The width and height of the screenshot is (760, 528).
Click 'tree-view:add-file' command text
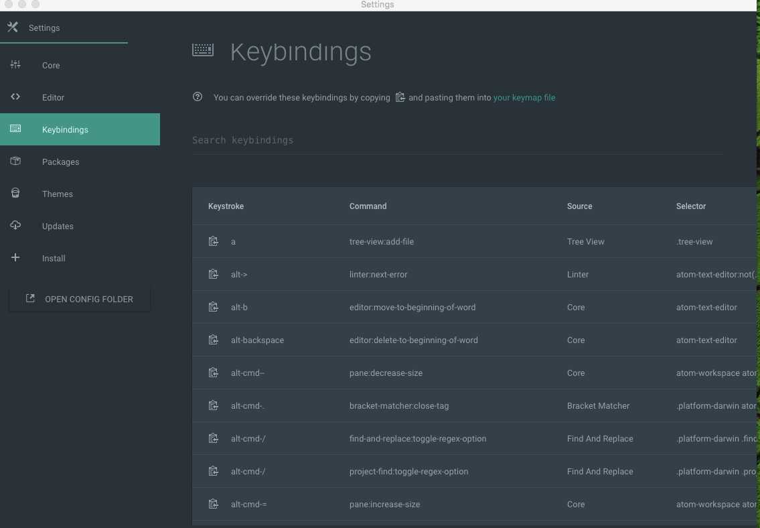click(x=382, y=241)
